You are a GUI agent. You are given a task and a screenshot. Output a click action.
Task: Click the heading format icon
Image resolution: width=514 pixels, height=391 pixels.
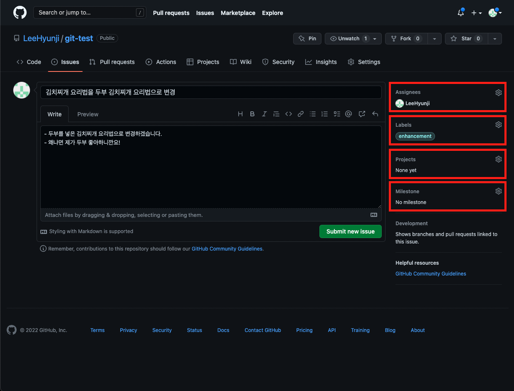tap(240, 114)
